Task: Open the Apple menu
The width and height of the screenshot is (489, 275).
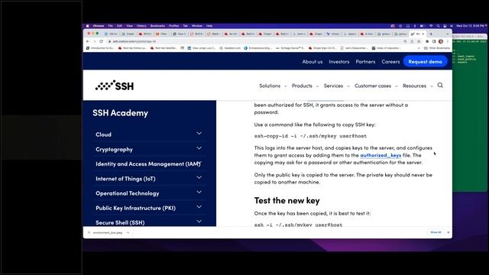Action: tap(88, 26)
